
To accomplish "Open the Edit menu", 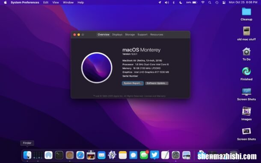I will point(46,3).
